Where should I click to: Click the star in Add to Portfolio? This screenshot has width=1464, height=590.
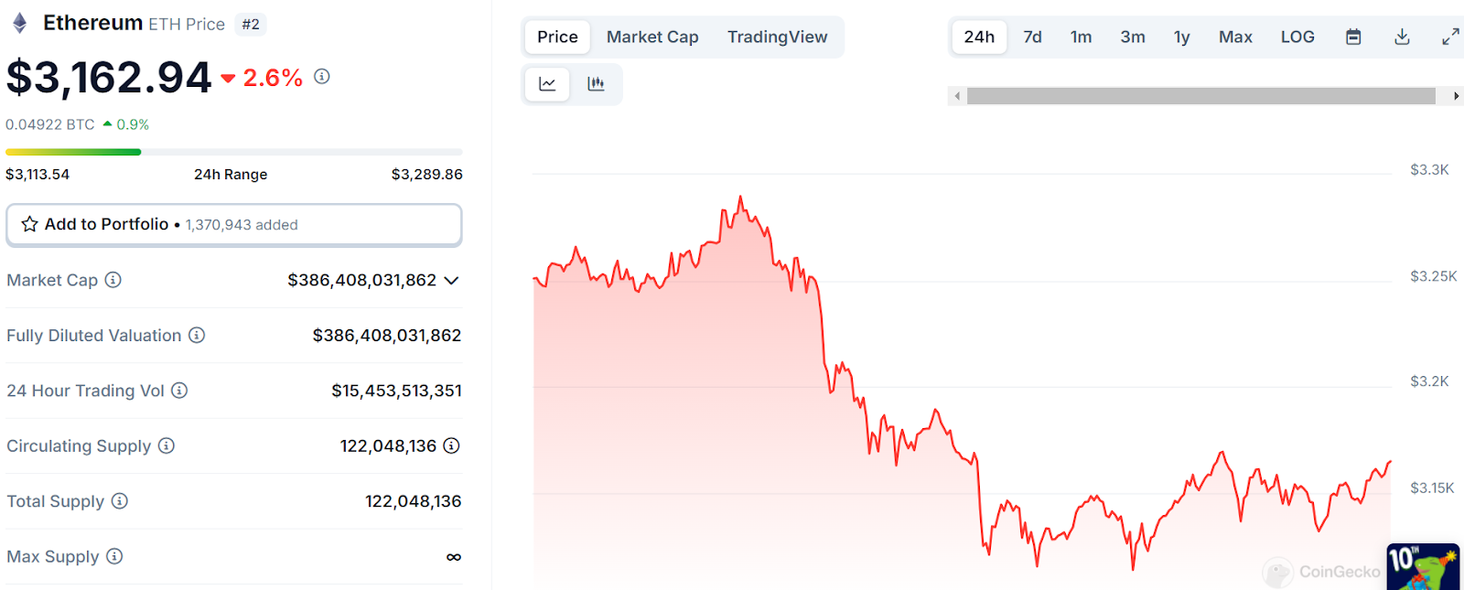click(x=29, y=224)
